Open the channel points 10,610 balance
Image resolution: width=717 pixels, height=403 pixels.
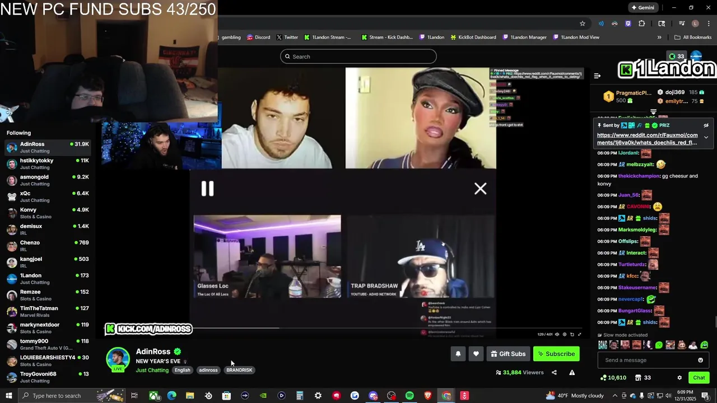point(613,378)
